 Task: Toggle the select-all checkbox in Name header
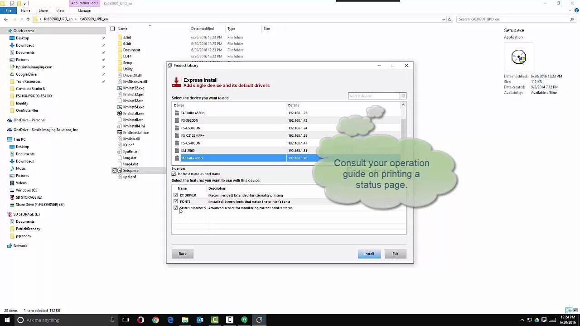click(x=113, y=29)
